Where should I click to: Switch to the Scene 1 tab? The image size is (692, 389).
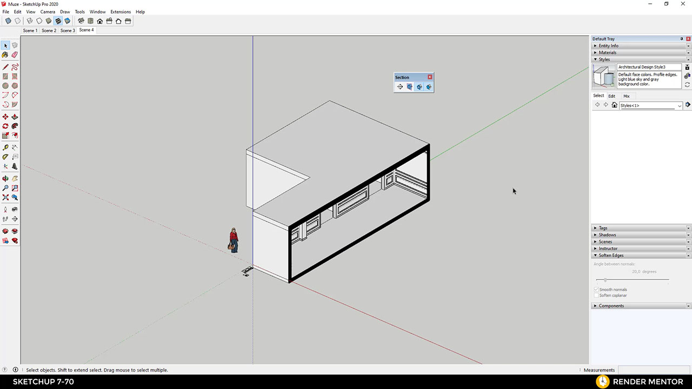pos(30,30)
